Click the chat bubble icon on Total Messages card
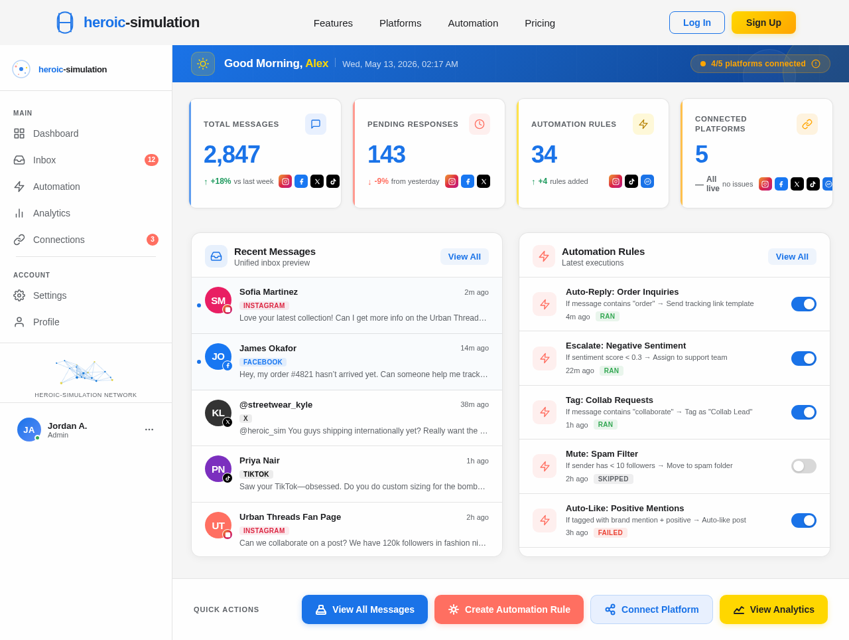Image resolution: width=849 pixels, height=640 pixels. point(316,124)
